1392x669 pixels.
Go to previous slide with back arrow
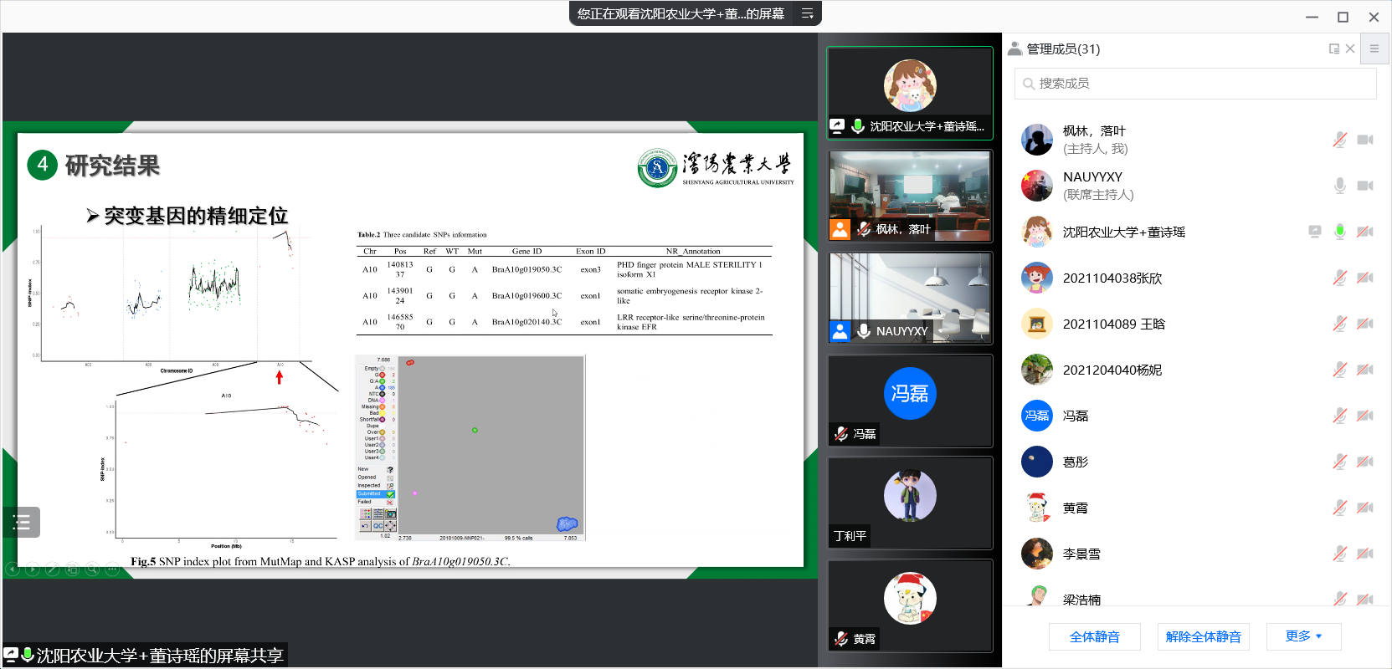pyautogui.click(x=13, y=569)
